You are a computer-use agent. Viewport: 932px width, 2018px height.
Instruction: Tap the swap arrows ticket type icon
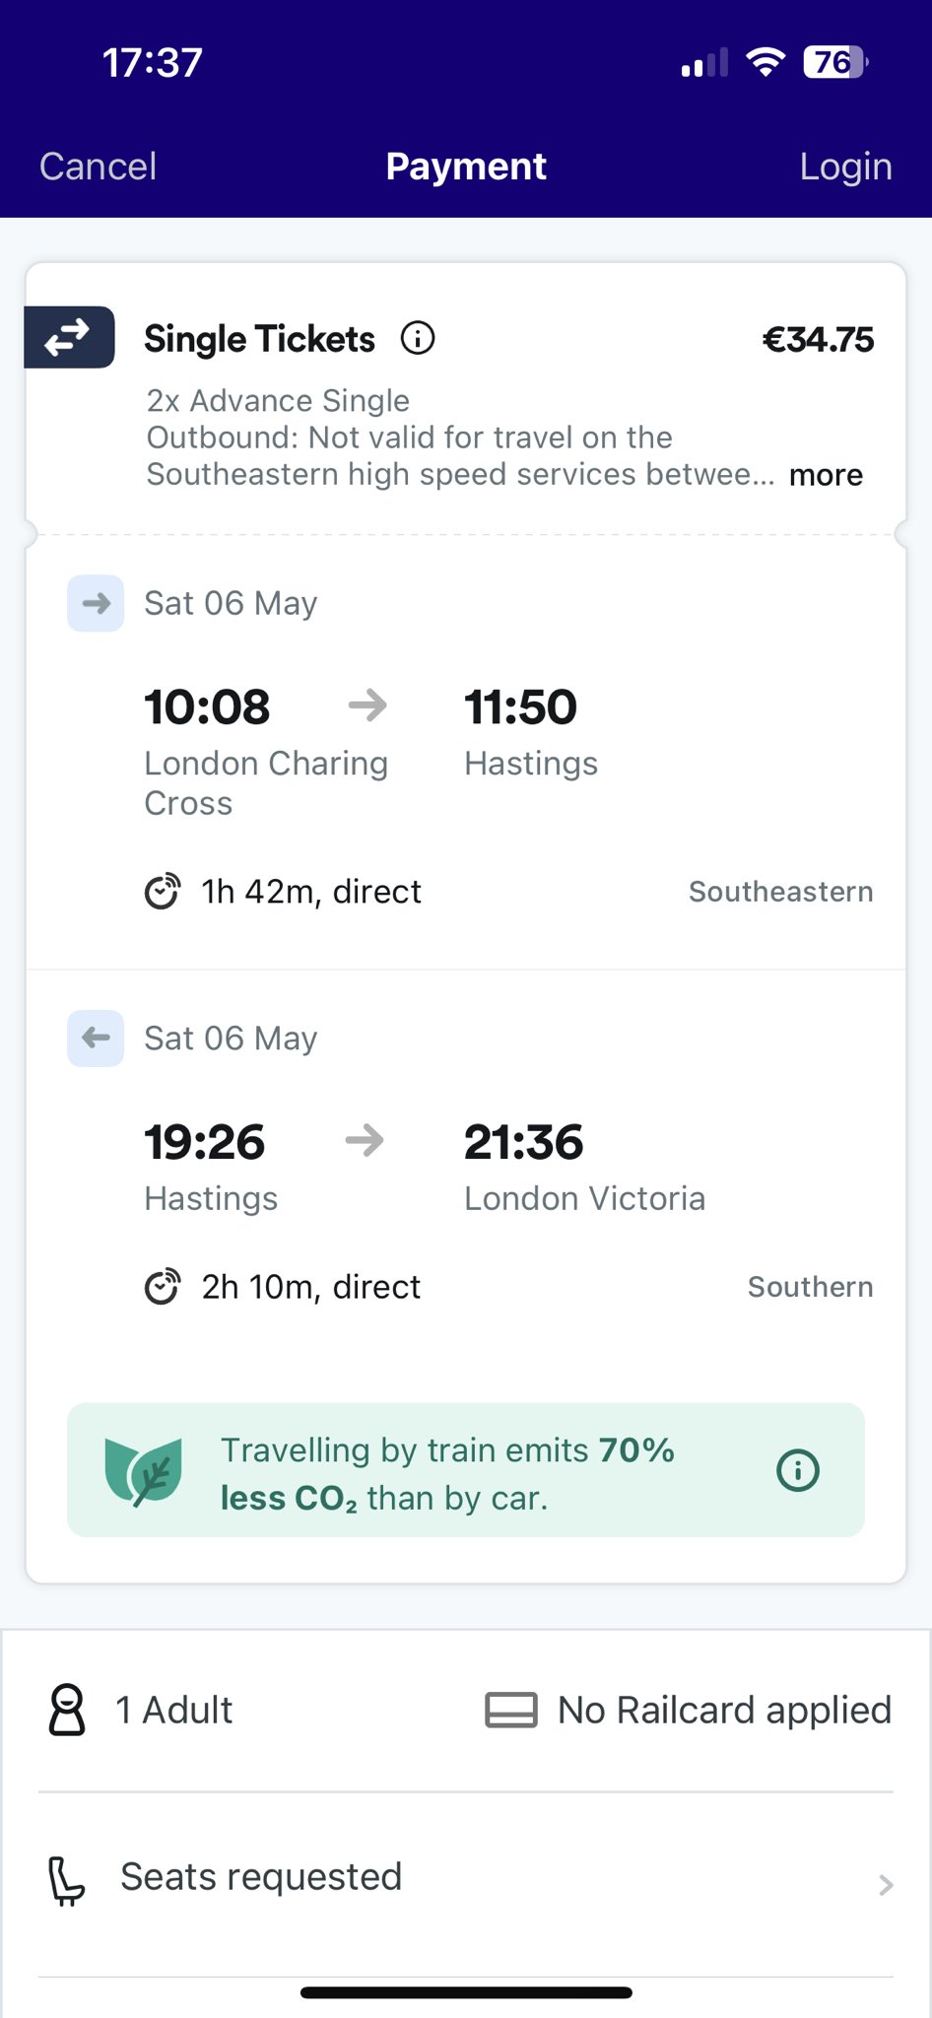coord(69,338)
